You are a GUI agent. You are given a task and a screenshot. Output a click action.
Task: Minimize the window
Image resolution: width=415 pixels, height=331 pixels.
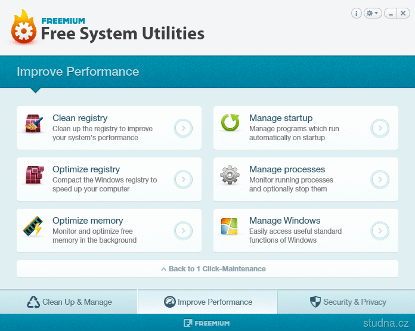coord(391,13)
